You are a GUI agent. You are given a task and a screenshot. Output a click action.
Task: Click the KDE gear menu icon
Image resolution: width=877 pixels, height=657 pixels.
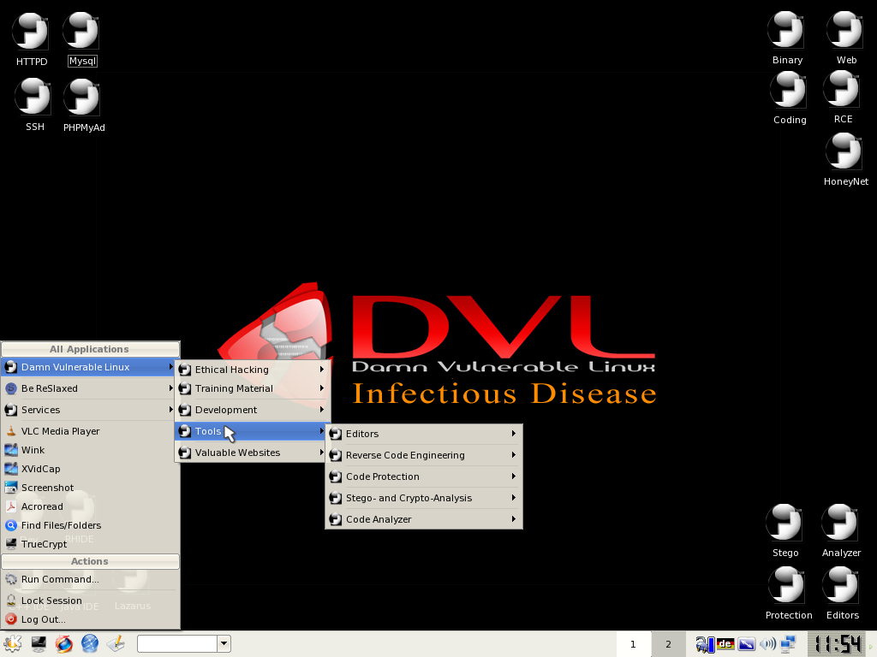tap(14, 643)
